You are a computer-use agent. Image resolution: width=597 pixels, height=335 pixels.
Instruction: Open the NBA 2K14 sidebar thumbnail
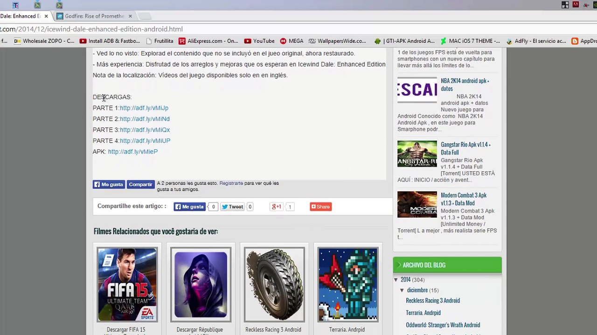coord(417,90)
